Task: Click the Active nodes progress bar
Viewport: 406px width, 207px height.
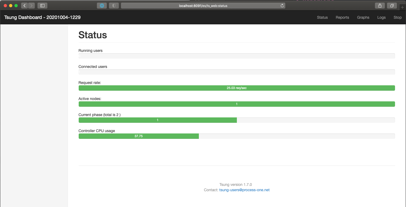Action: (237, 104)
